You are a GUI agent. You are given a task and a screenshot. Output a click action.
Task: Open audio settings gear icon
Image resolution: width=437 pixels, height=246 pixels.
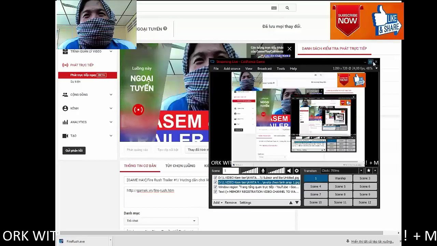click(x=297, y=171)
